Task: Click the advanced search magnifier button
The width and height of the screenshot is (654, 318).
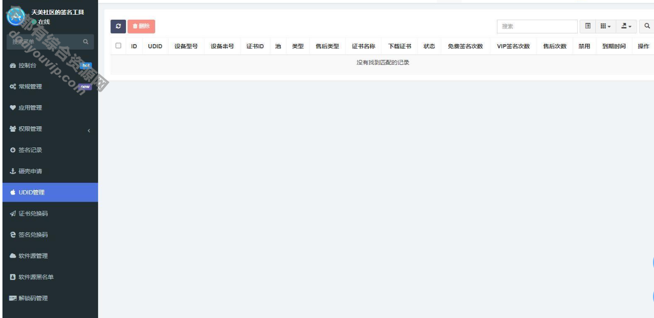Action: 647,27
